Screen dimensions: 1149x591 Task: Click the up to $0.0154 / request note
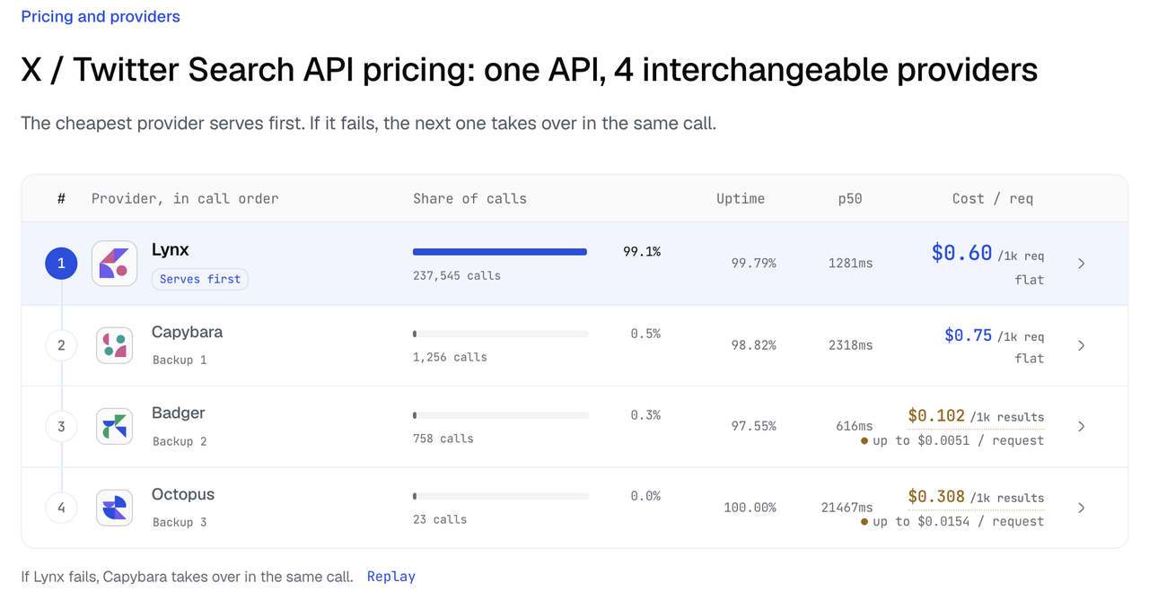(958, 521)
